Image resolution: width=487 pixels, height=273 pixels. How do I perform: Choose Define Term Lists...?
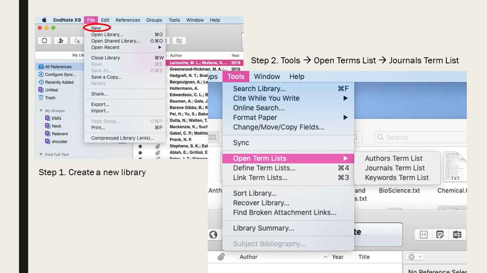[288, 168]
